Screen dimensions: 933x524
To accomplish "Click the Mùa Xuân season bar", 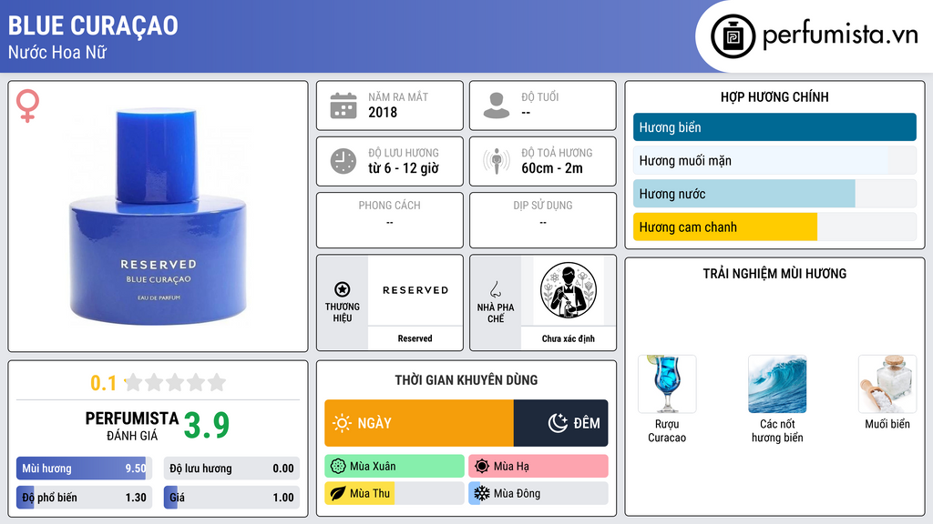I will [395, 467].
